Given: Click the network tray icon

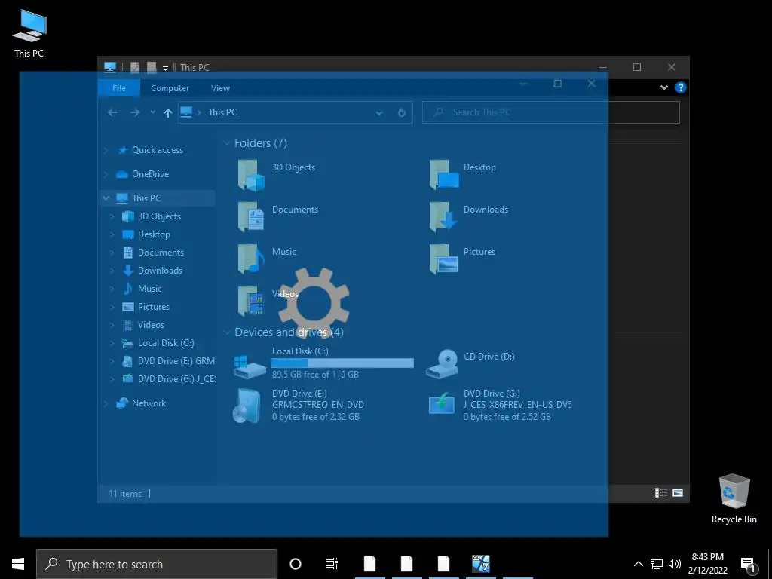Looking at the screenshot, I should pos(657,564).
